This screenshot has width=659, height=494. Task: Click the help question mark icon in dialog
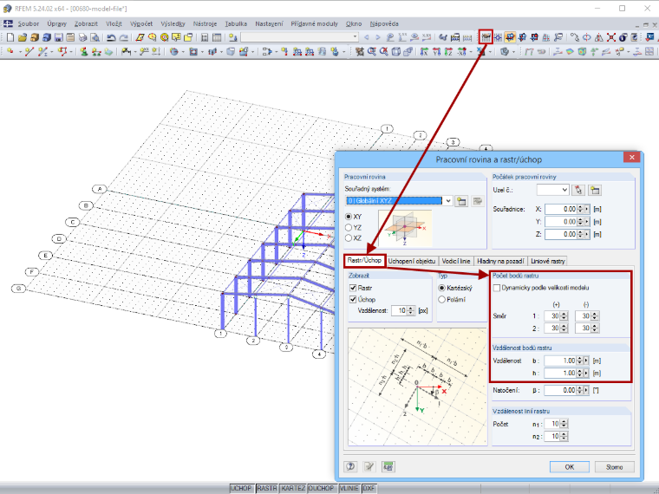(x=350, y=466)
